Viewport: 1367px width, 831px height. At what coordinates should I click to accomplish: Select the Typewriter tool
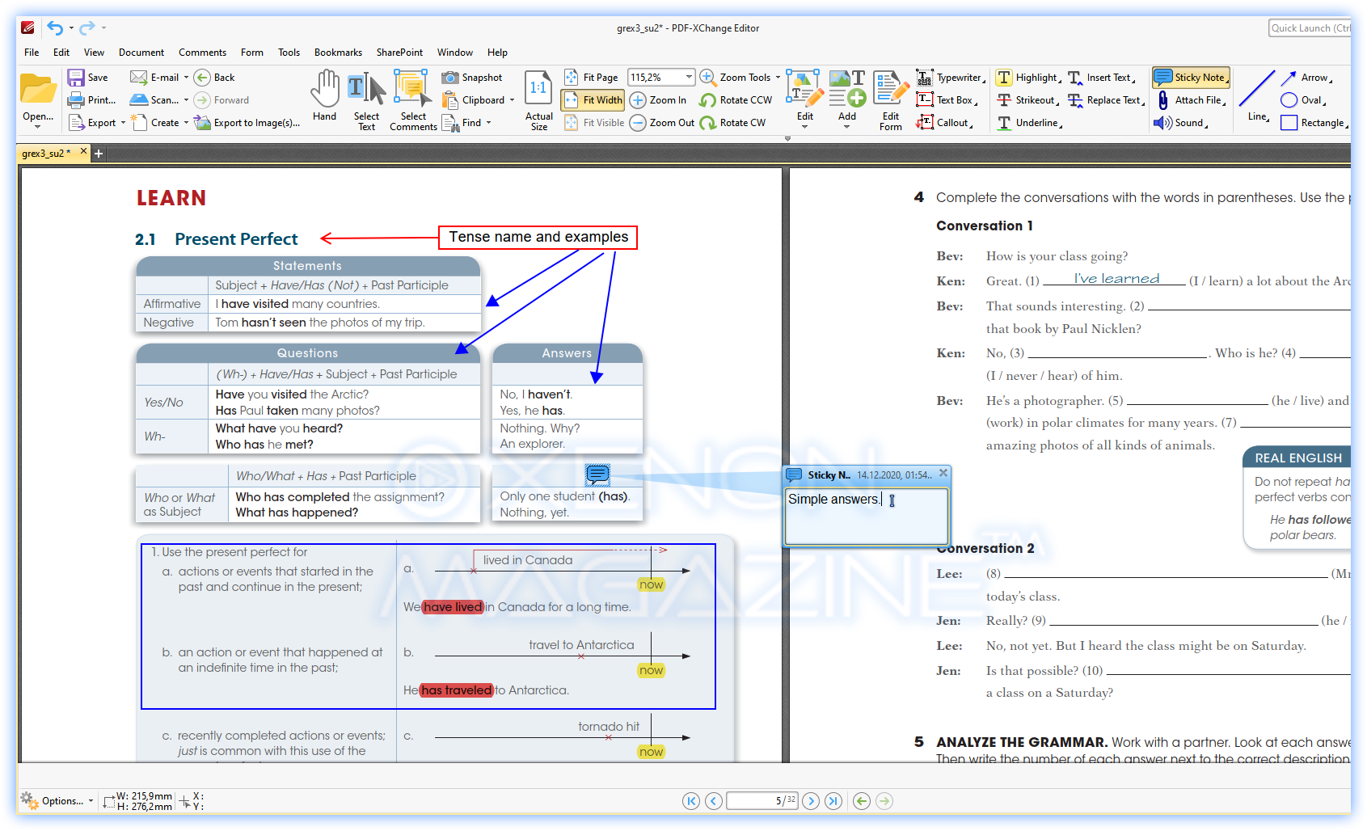tap(950, 78)
